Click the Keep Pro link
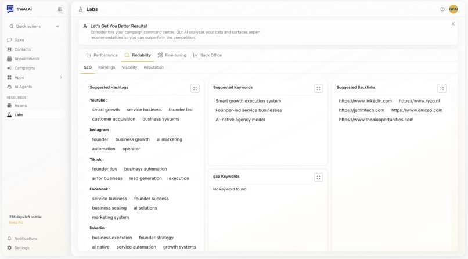The width and height of the screenshot is (468, 259). (16, 222)
